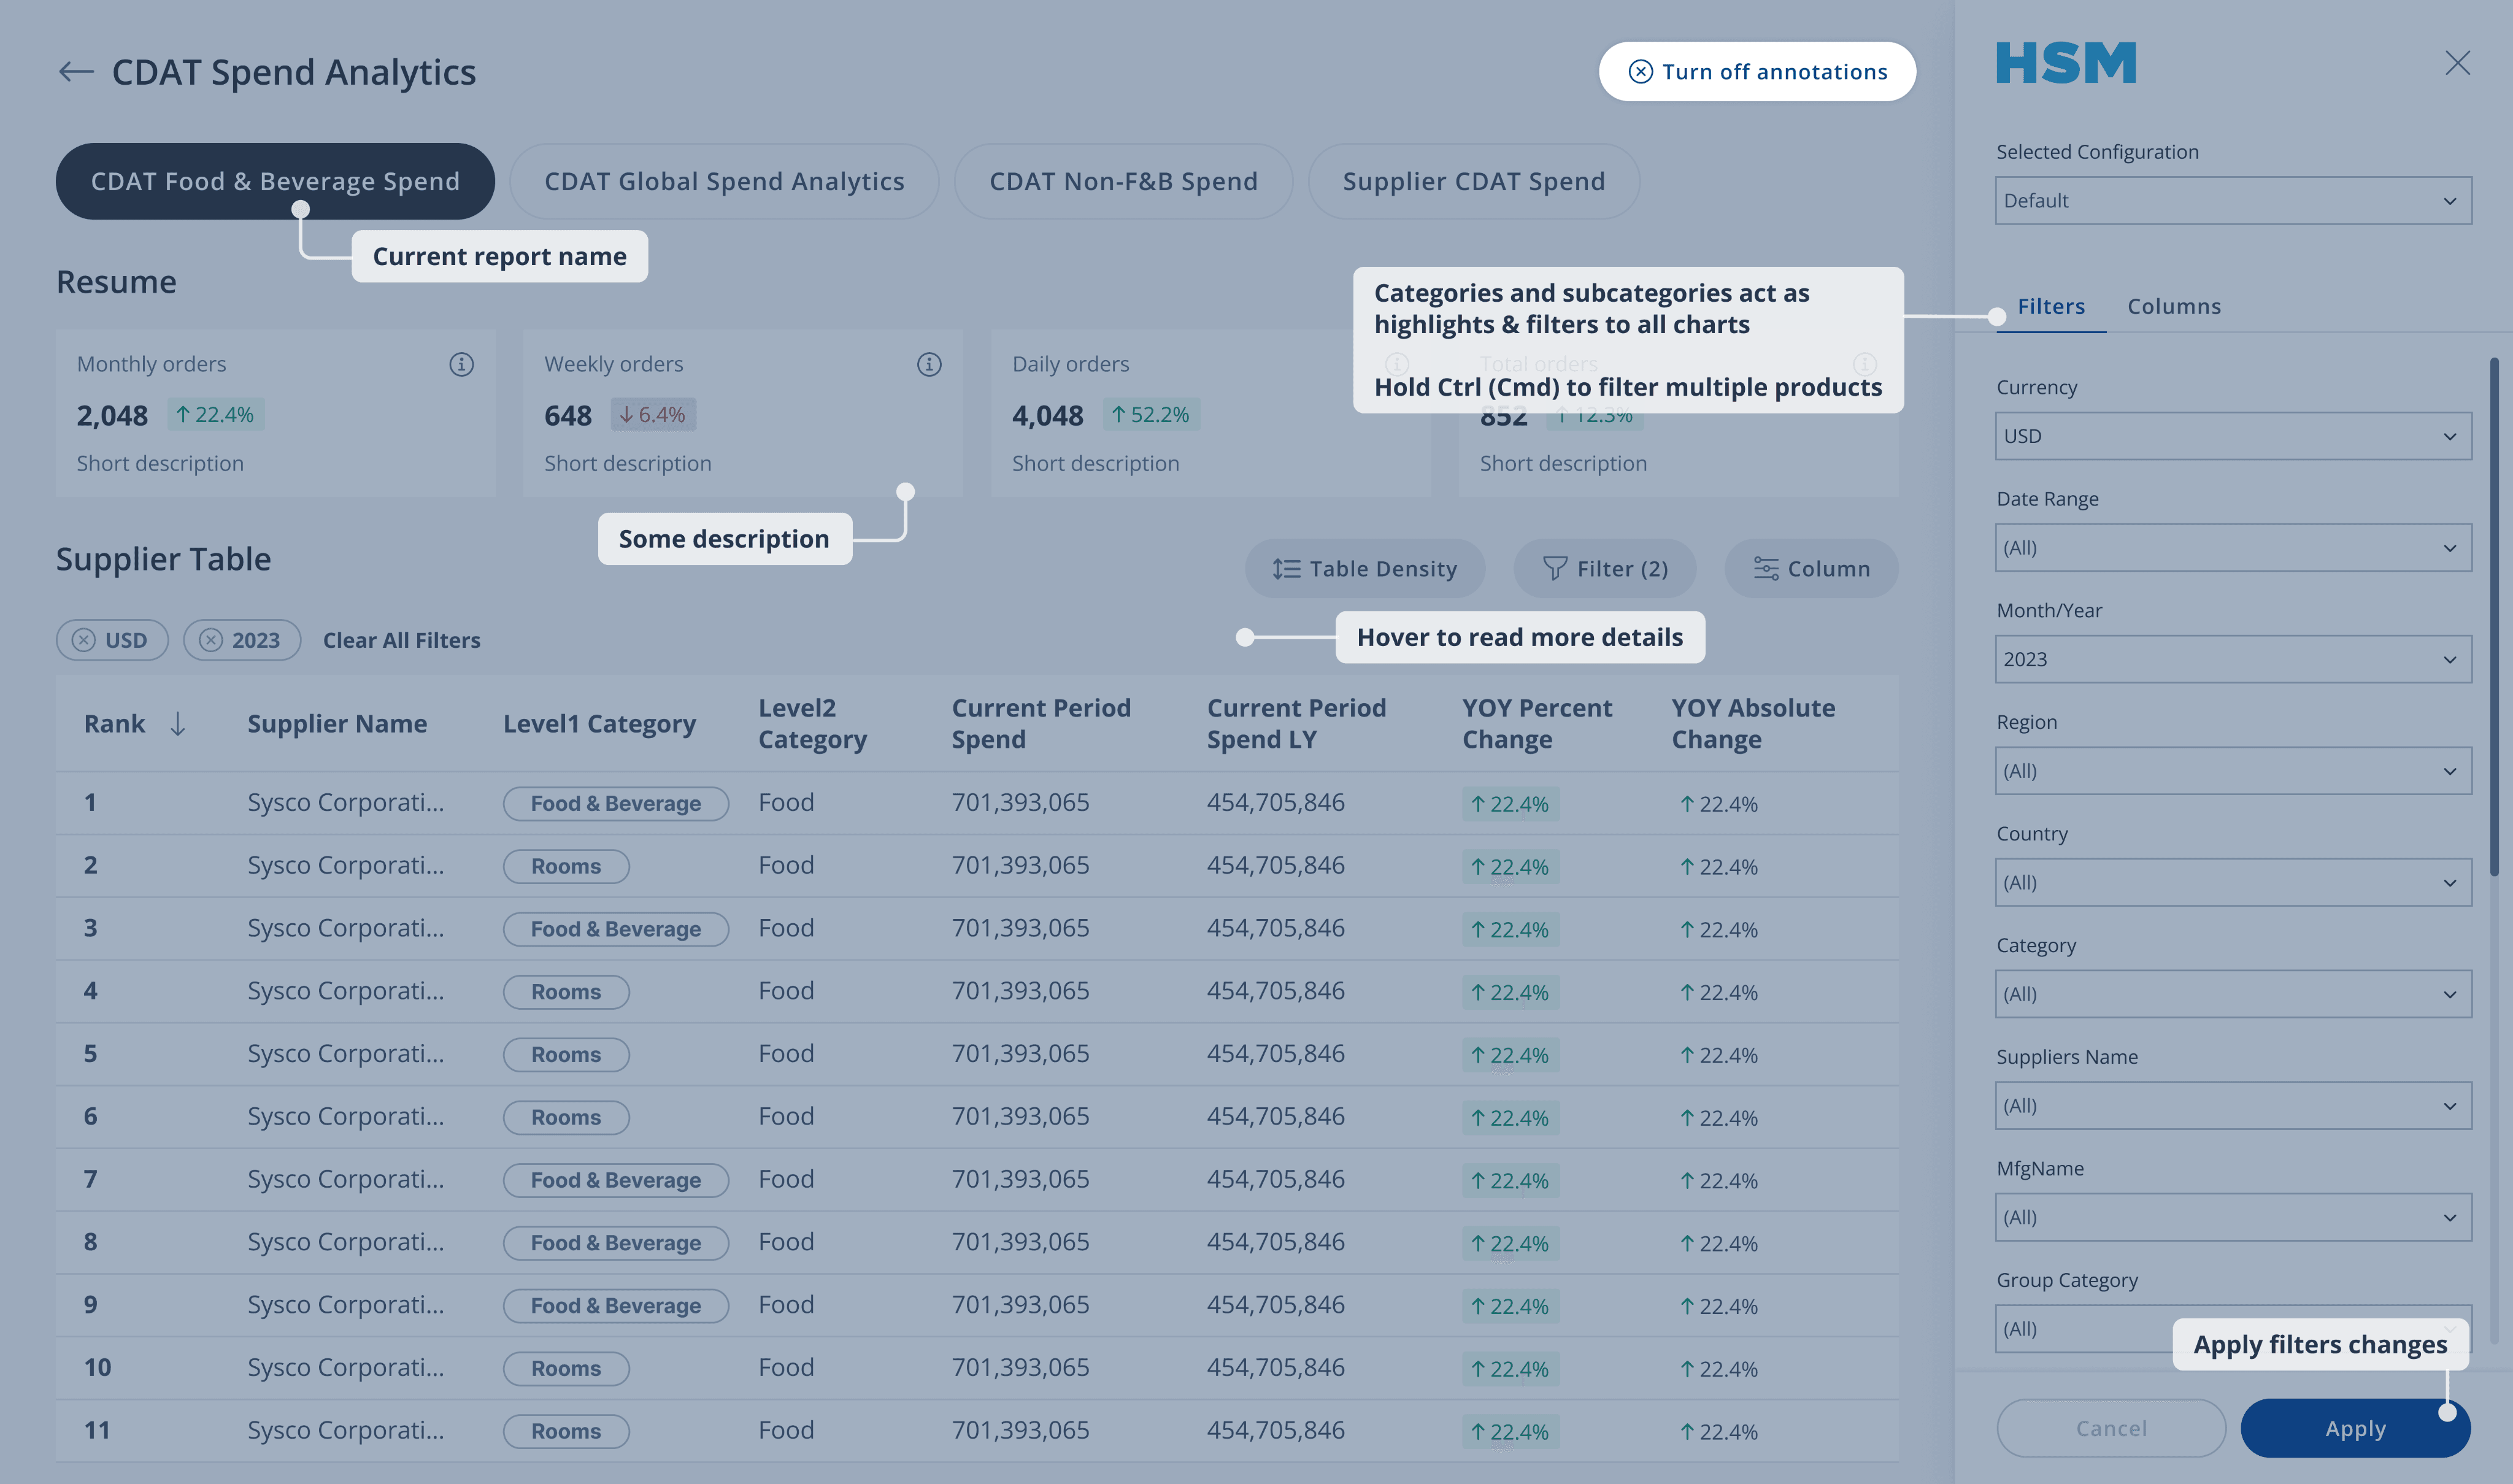Image resolution: width=2513 pixels, height=1484 pixels.
Task: Turn off annotations
Action: 1757,71
